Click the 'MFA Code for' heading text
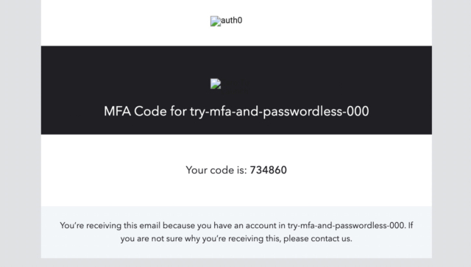The width and height of the screenshot is (471, 267). pyautogui.click(x=146, y=111)
